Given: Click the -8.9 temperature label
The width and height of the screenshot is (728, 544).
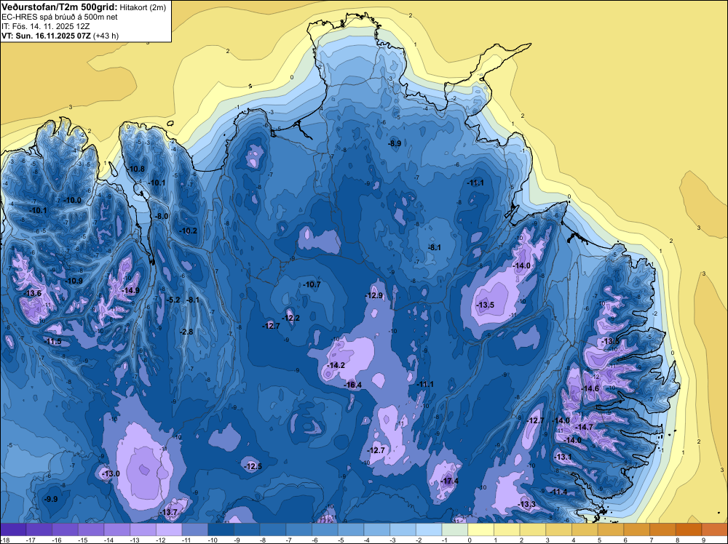Looking at the screenshot, I should (x=395, y=144).
